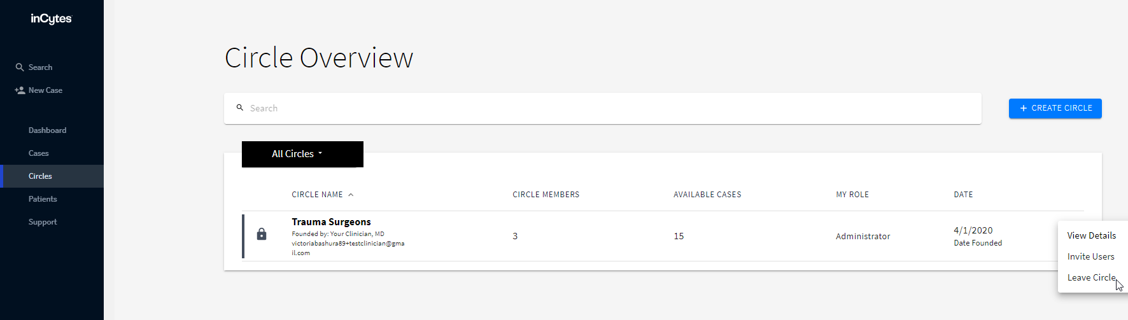The width and height of the screenshot is (1128, 320).
Task: Navigate to Patients page
Action: click(43, 199)
